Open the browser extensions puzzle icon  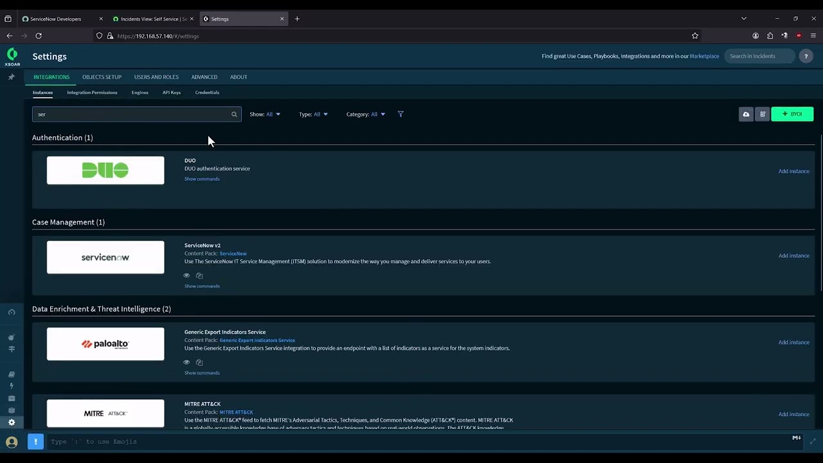pyautogui.click(x=770, y=36)
